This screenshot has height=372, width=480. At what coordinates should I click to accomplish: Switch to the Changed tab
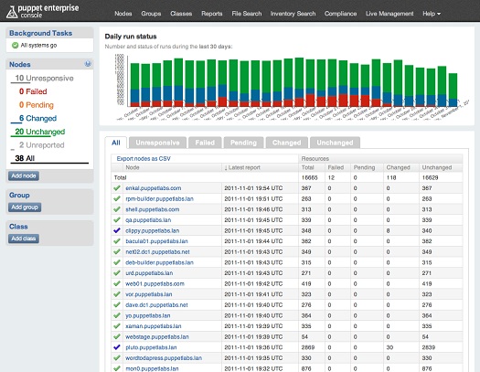[x=286, y=143]
